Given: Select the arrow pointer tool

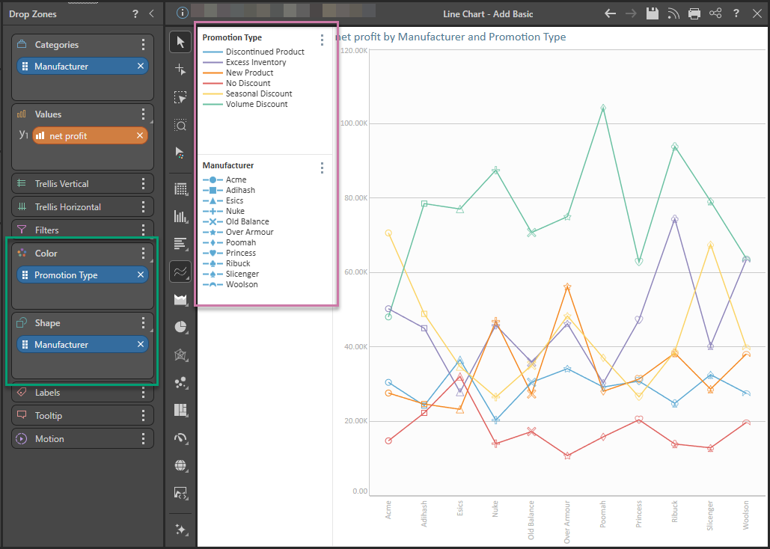Looking at the screenshot, I should [x=180, y=42].
